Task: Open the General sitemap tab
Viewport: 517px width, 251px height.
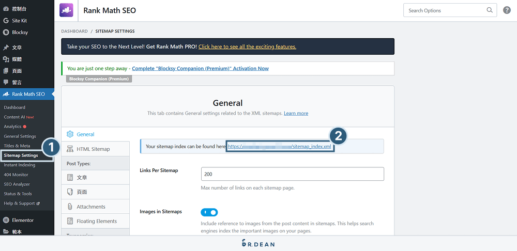Action: click(95, 134)
